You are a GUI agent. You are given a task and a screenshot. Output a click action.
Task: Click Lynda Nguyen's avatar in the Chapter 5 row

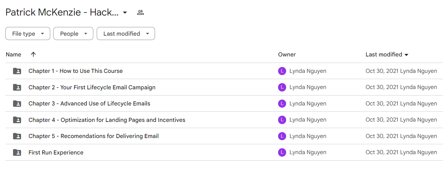[282, 136]
